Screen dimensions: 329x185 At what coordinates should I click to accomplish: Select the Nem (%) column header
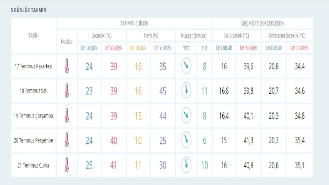151,36
